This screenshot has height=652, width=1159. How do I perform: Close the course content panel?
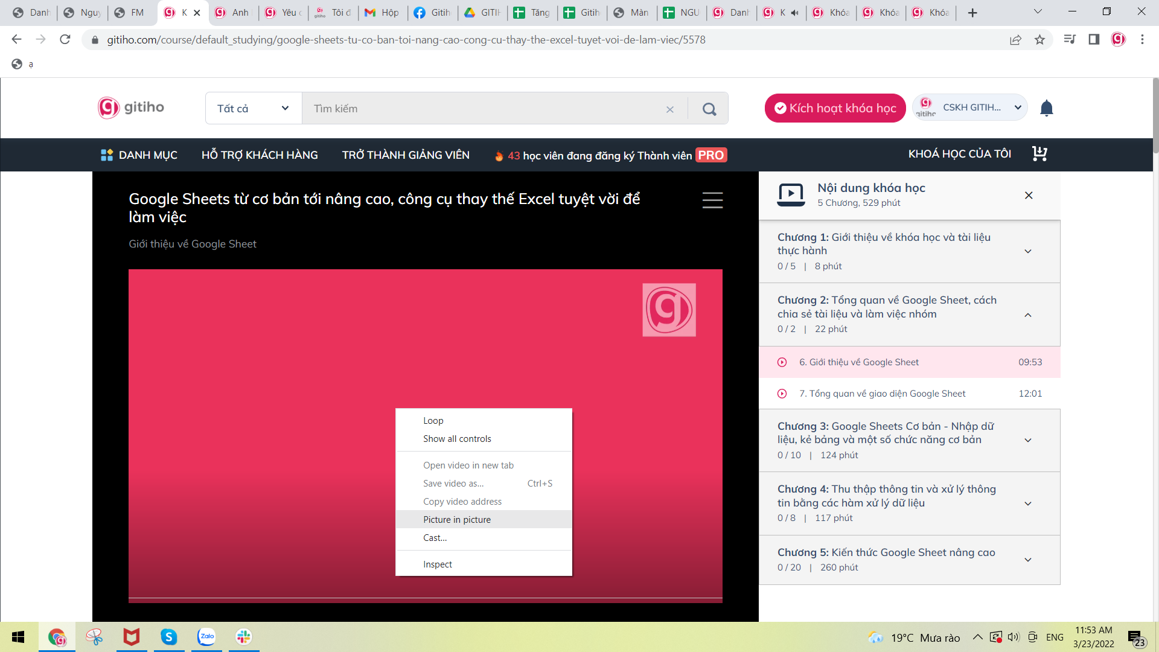1029,195
